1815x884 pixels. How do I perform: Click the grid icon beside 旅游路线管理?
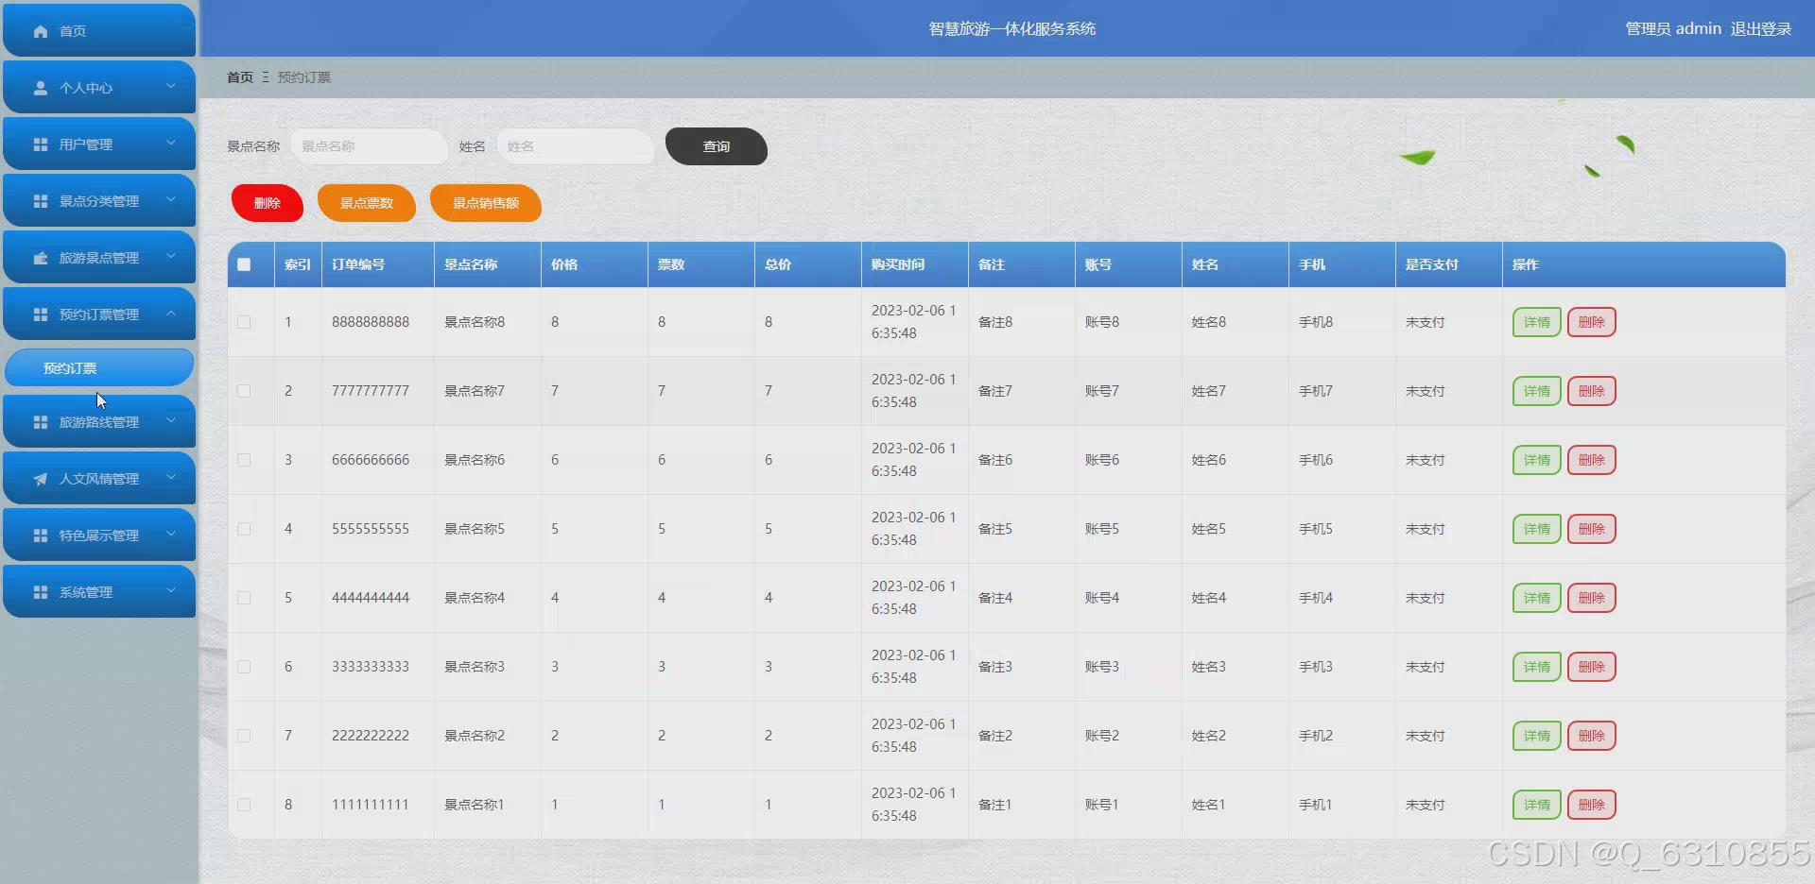coord(41,422)
